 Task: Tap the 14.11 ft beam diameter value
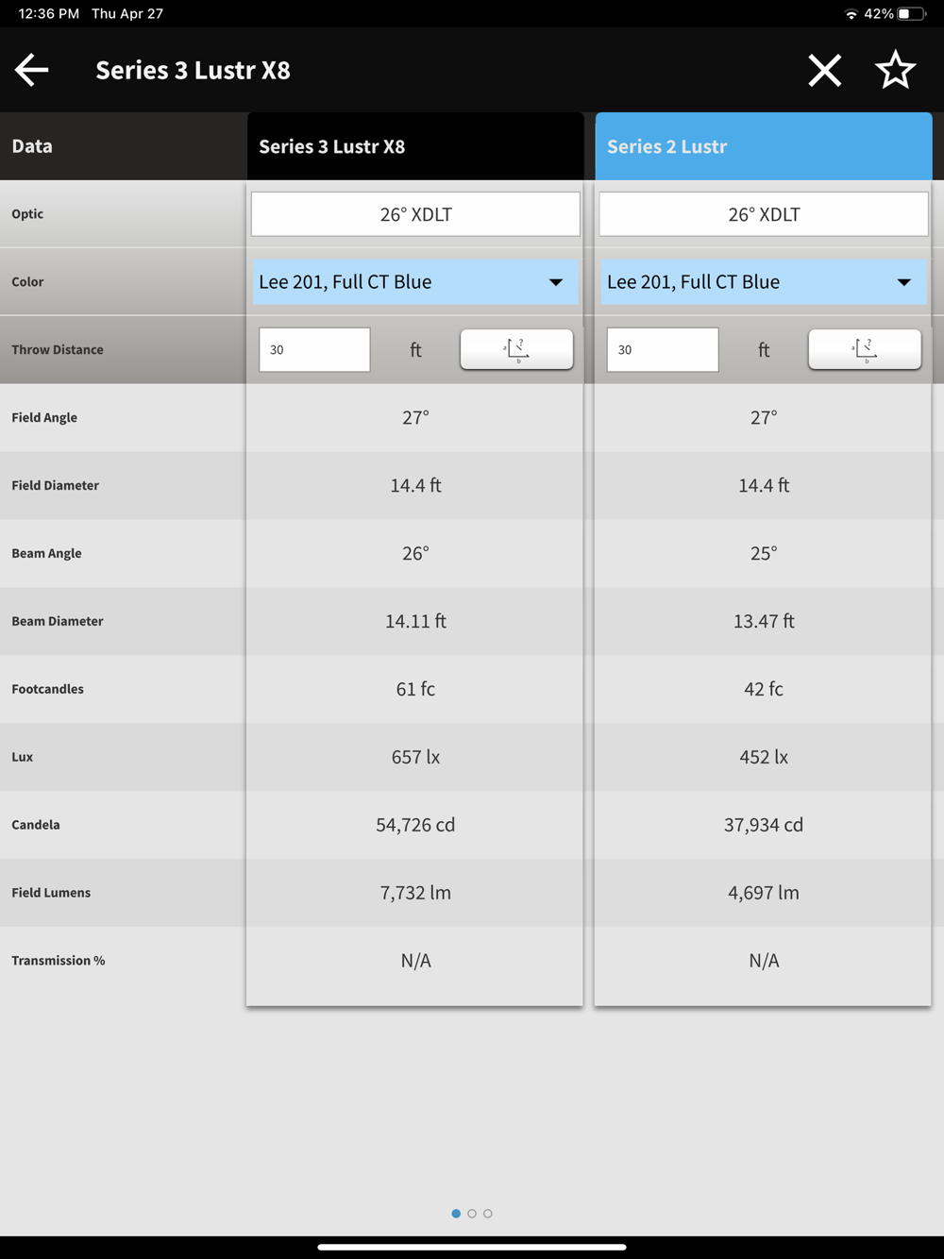pyautogui.click(x=415, y=621)
